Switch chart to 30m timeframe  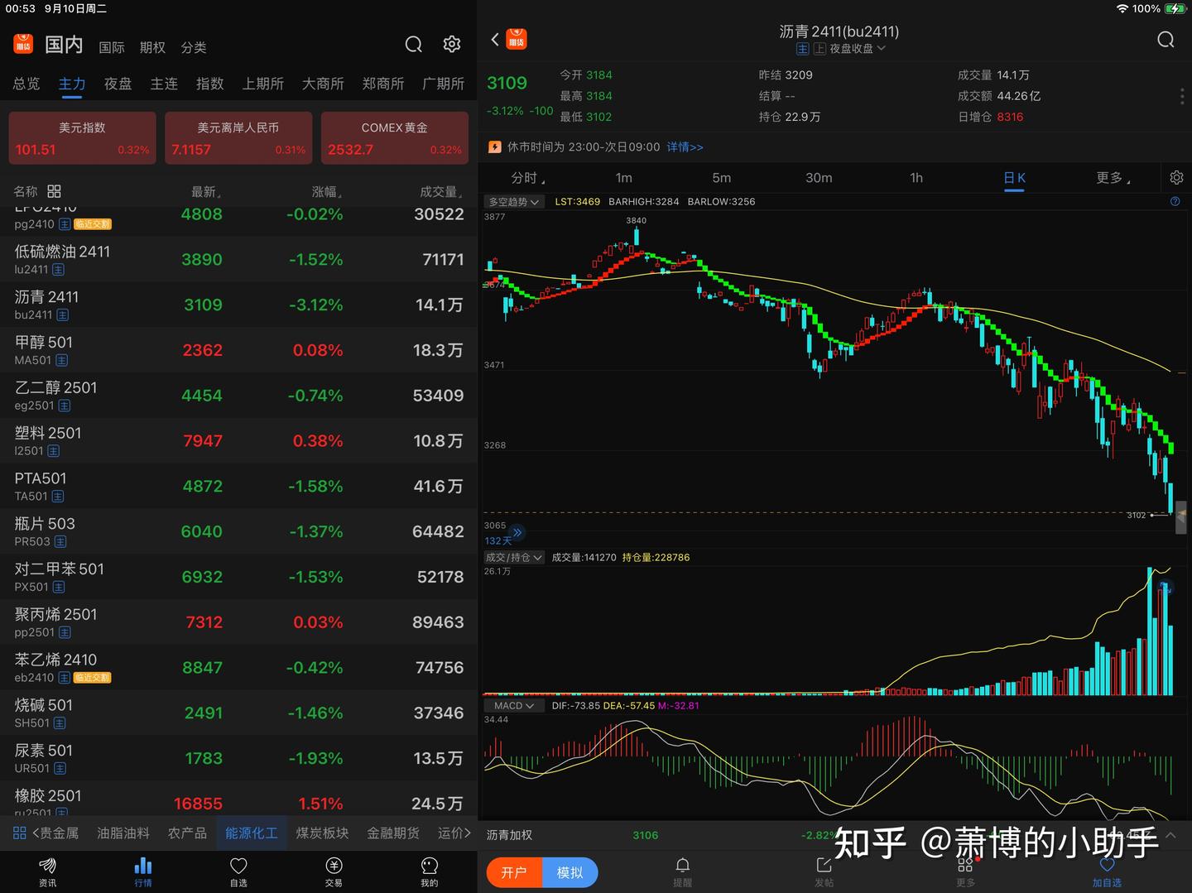click(819, 177)
